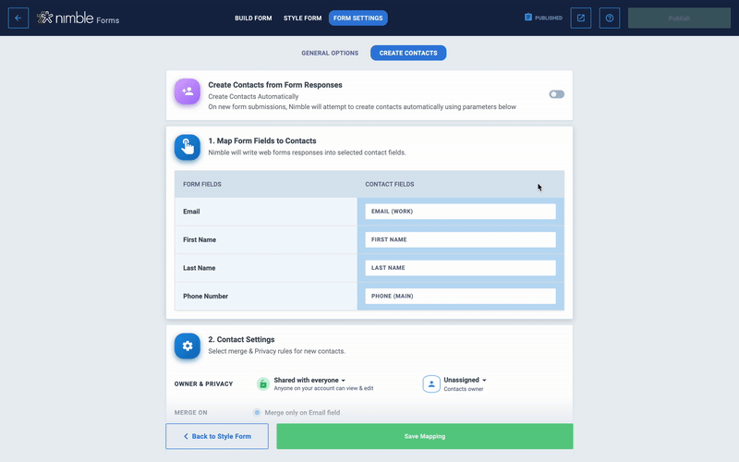The height and width of the screenshot is (462, 739).
Task: Go Back to Style Form
Action: pyautogui.click(x=217, y=436)
